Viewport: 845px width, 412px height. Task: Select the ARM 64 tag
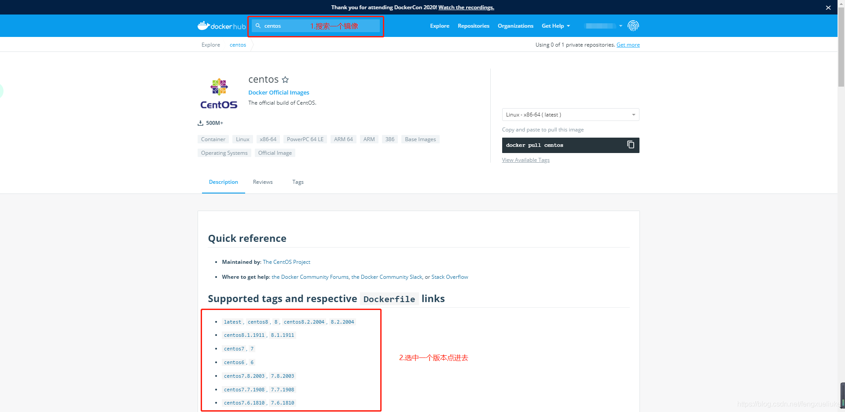(x=343, y=139)
